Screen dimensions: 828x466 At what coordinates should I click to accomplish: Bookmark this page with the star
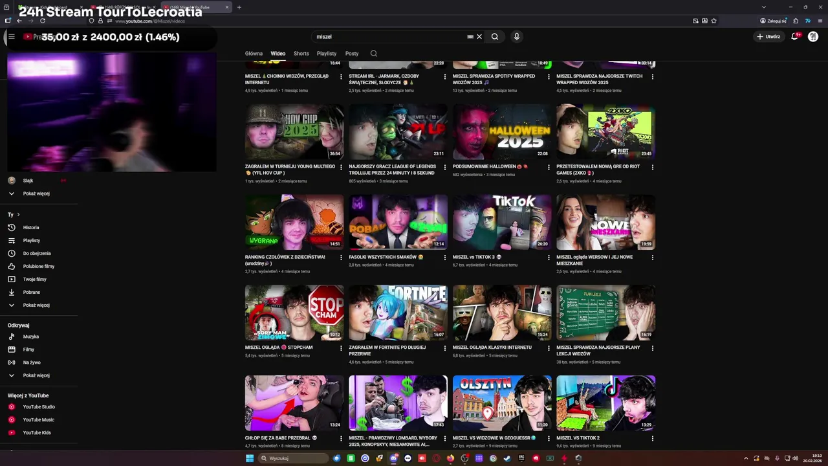714,21
